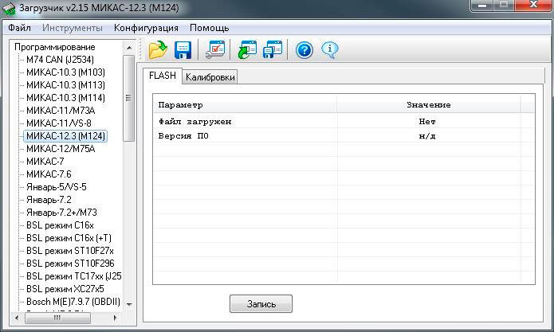Select the FLASH tab
The height and width of the screenshot is (332, 554).
[163, 76]
